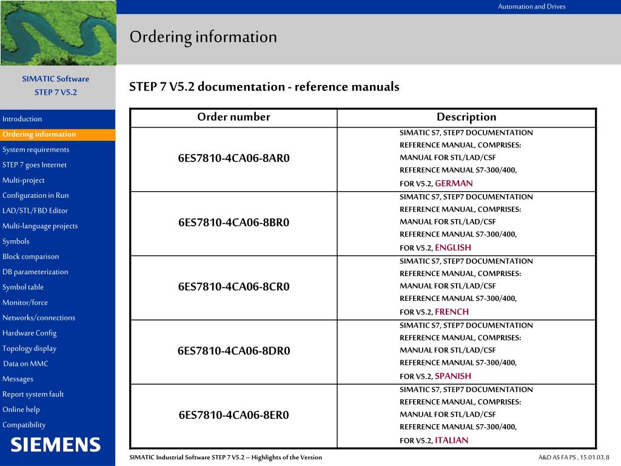Click the Description column header

(466, 117)
